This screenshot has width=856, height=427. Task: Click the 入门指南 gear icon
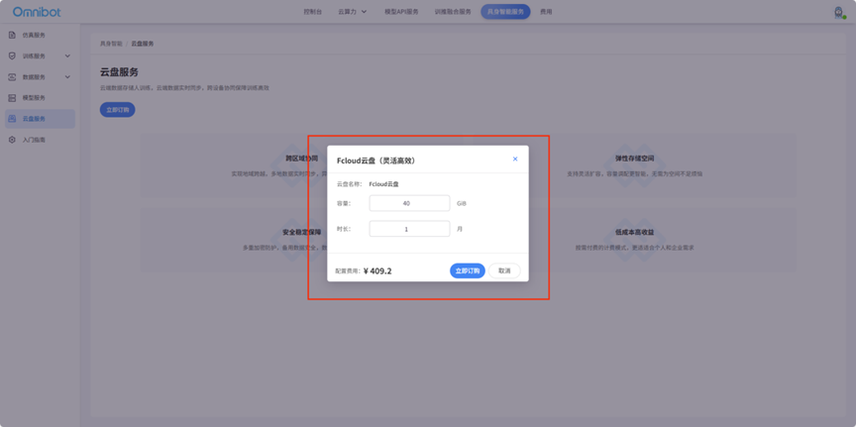(x=12, y=140)
